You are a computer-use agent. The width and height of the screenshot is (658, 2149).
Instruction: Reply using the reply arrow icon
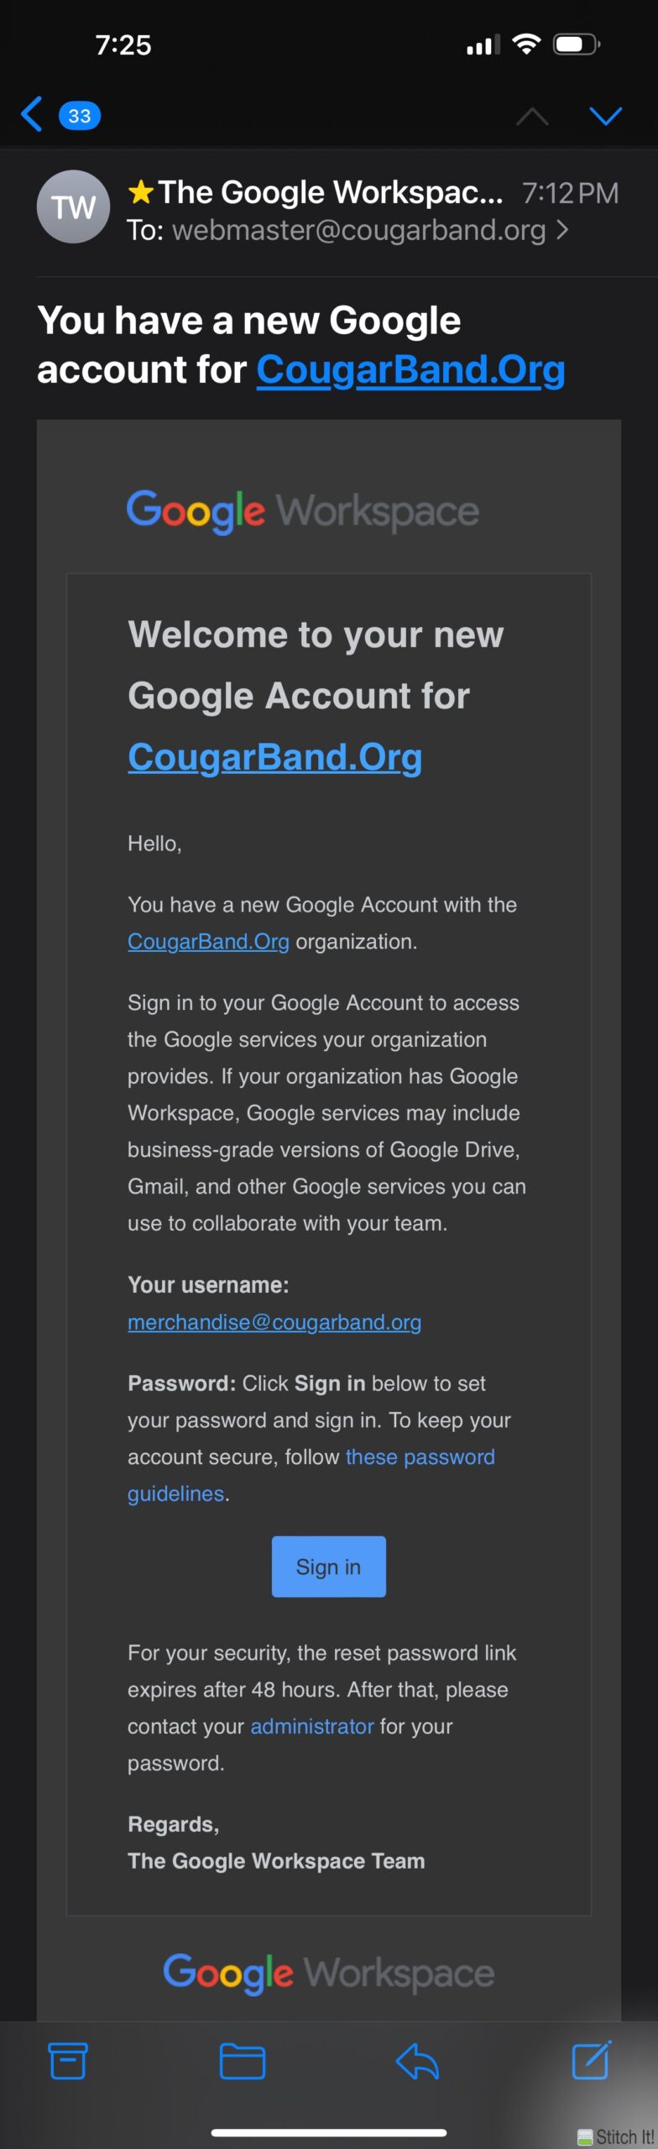(x=417, y=2061)
